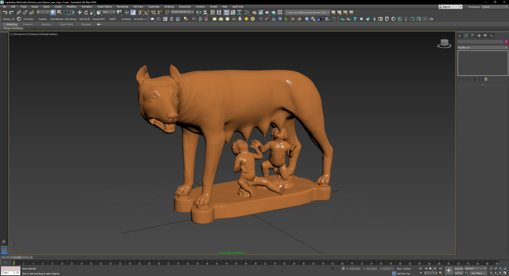The width and height of the screenshot is (509, 276).
Task: Click the Rendered Frame Window icon
Action: pyautogui.click(x=260, y=12)
